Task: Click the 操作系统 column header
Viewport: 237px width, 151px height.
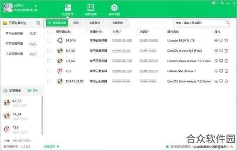Action: pos(173,32)
